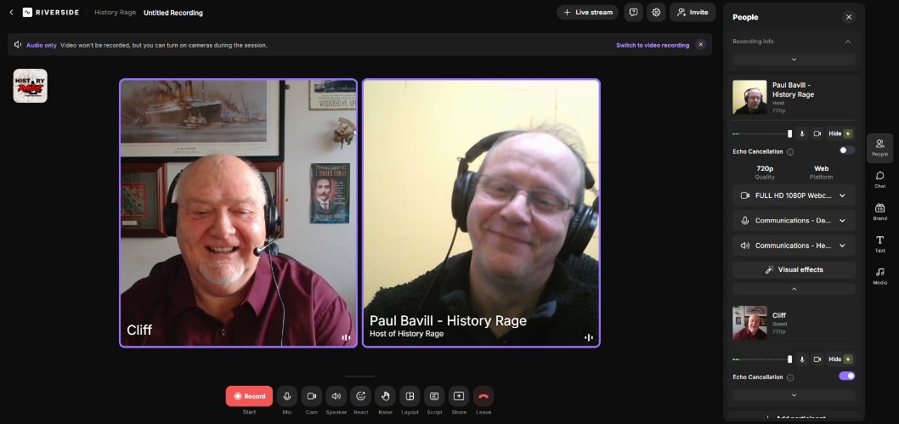
Task: Click the Invite button
Action: click(x=693, y=12)
